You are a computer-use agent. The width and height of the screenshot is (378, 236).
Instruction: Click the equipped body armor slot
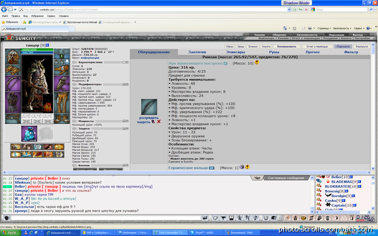(x=13, y=102)
